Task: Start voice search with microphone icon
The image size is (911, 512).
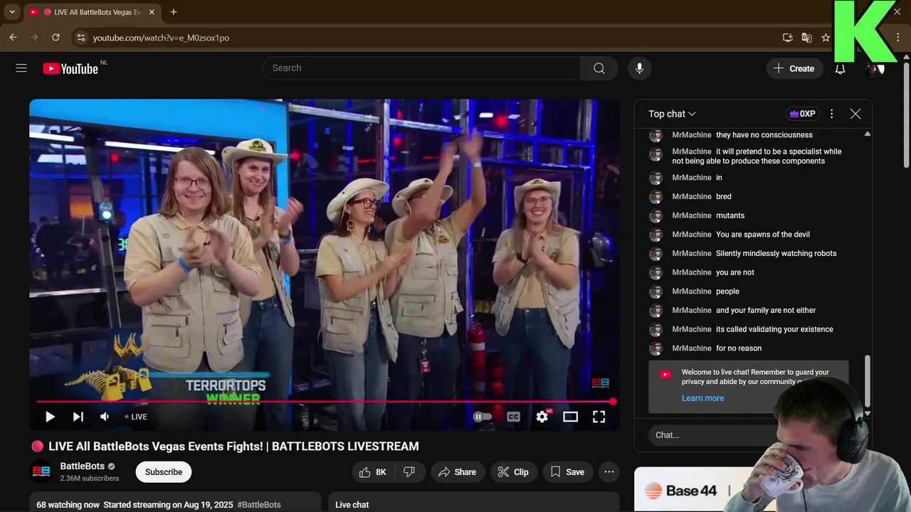Action: coord(639,68)
